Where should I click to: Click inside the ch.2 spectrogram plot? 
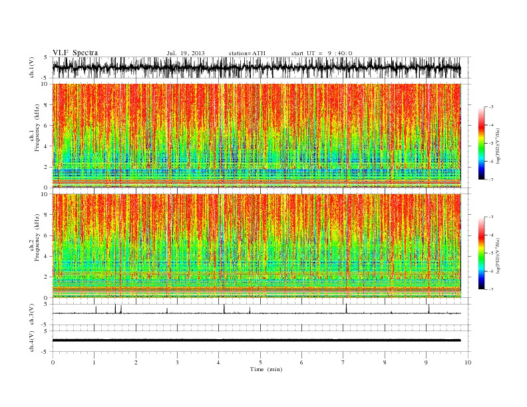[256, 245]
